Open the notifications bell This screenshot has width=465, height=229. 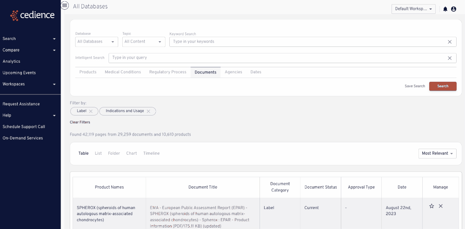pos(445,9)
